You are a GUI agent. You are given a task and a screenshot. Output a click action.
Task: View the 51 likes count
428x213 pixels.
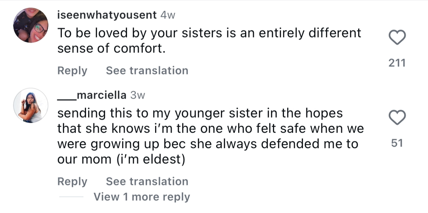click(x=397, y=143)
